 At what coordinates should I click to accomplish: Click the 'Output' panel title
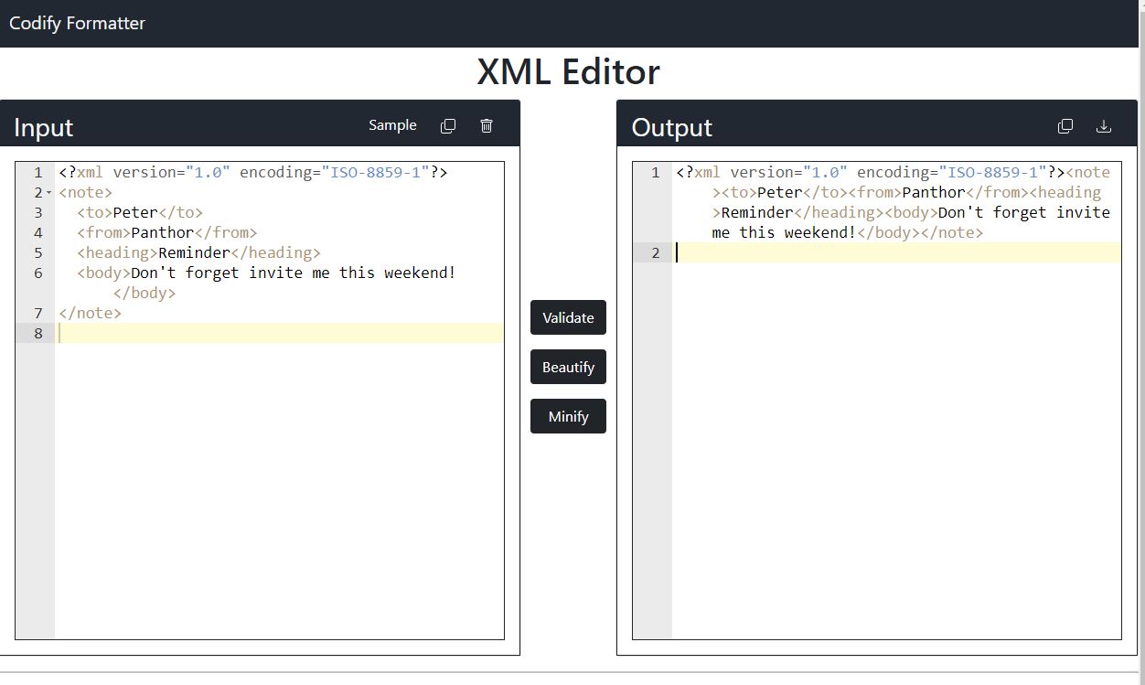pos(671,127)
